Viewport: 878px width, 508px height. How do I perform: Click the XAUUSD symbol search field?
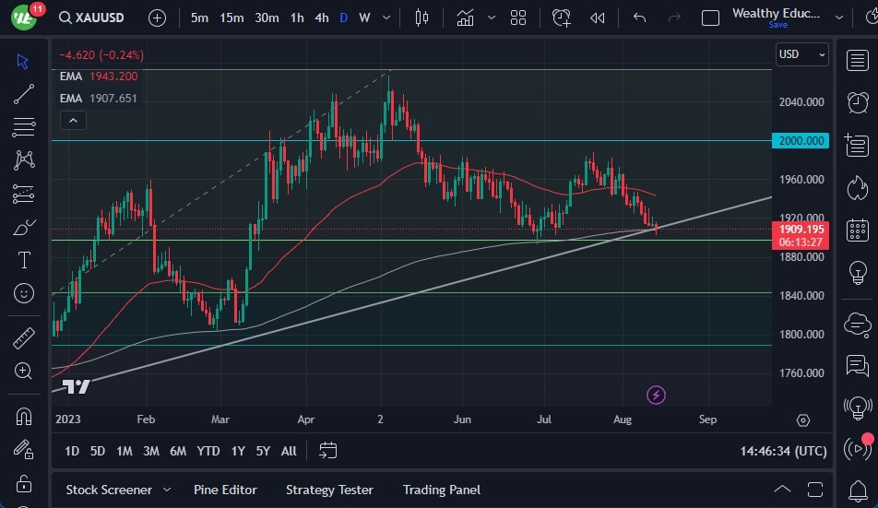[x=94, y=18]
